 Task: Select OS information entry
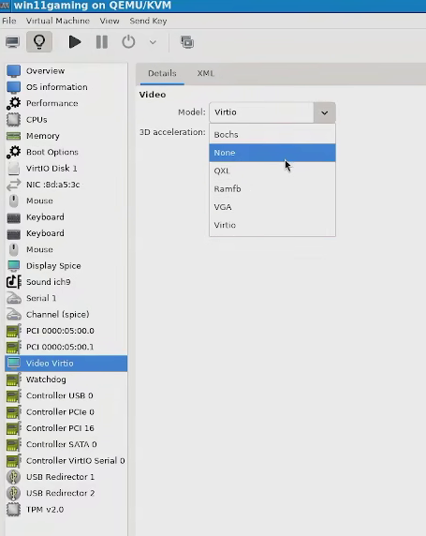pyautogui.click(x=66, y=87)
